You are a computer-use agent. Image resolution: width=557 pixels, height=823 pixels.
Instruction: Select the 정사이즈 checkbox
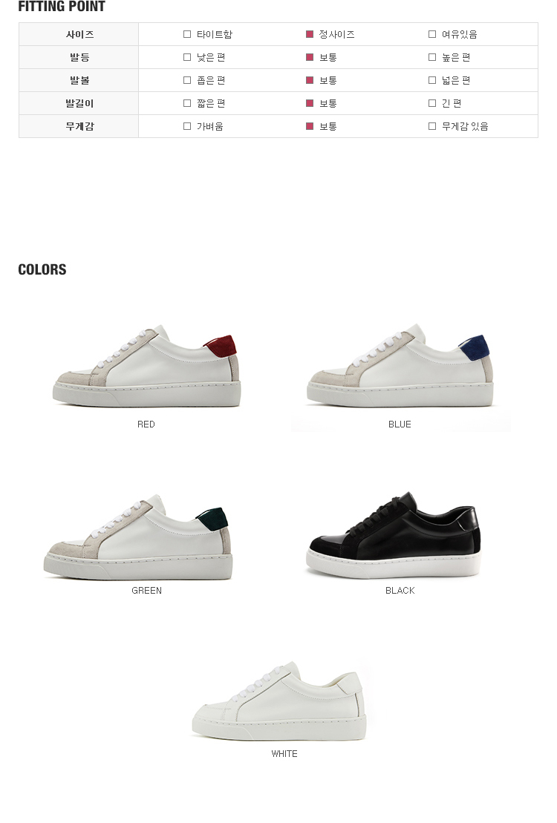click(310, 34)
